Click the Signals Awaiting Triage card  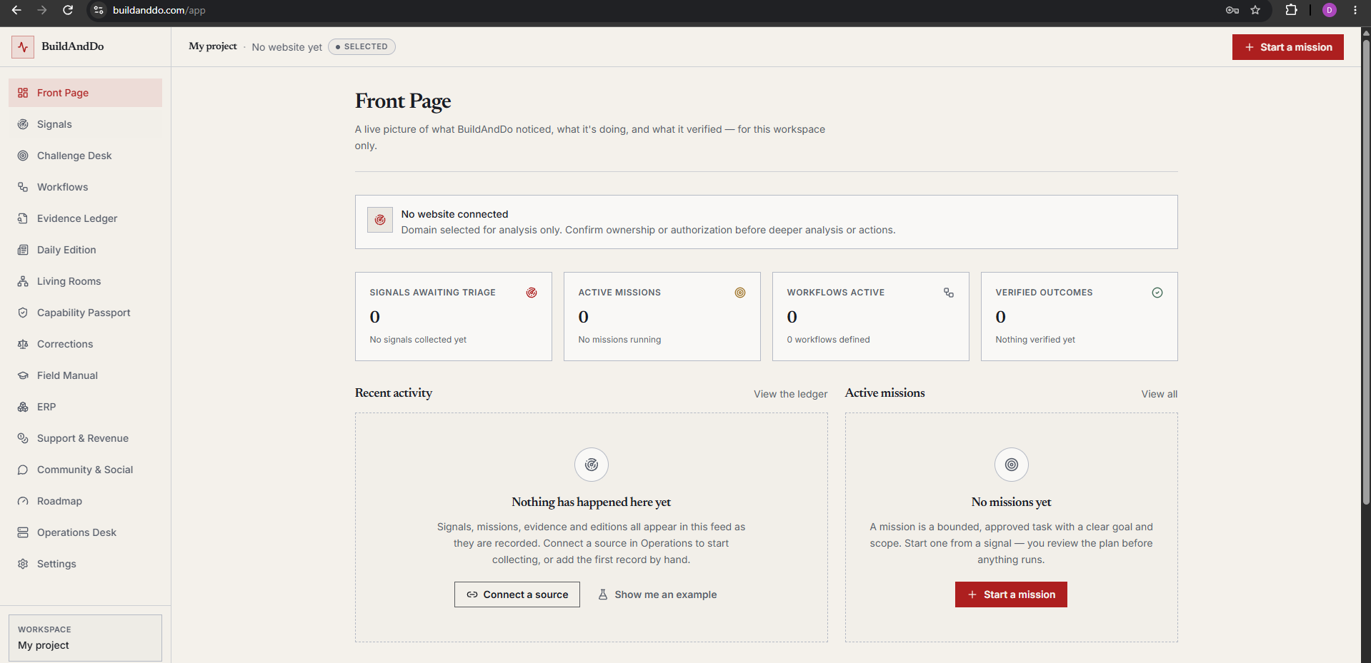(454, 316)
